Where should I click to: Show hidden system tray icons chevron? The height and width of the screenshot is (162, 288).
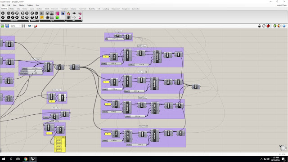(261, 159)
